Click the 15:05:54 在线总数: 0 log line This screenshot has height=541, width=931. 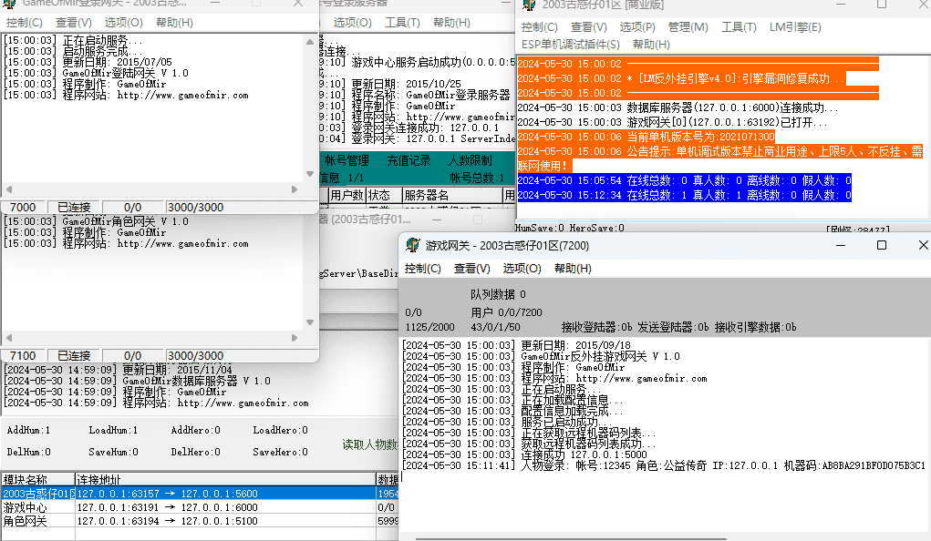tap(685, 180)
